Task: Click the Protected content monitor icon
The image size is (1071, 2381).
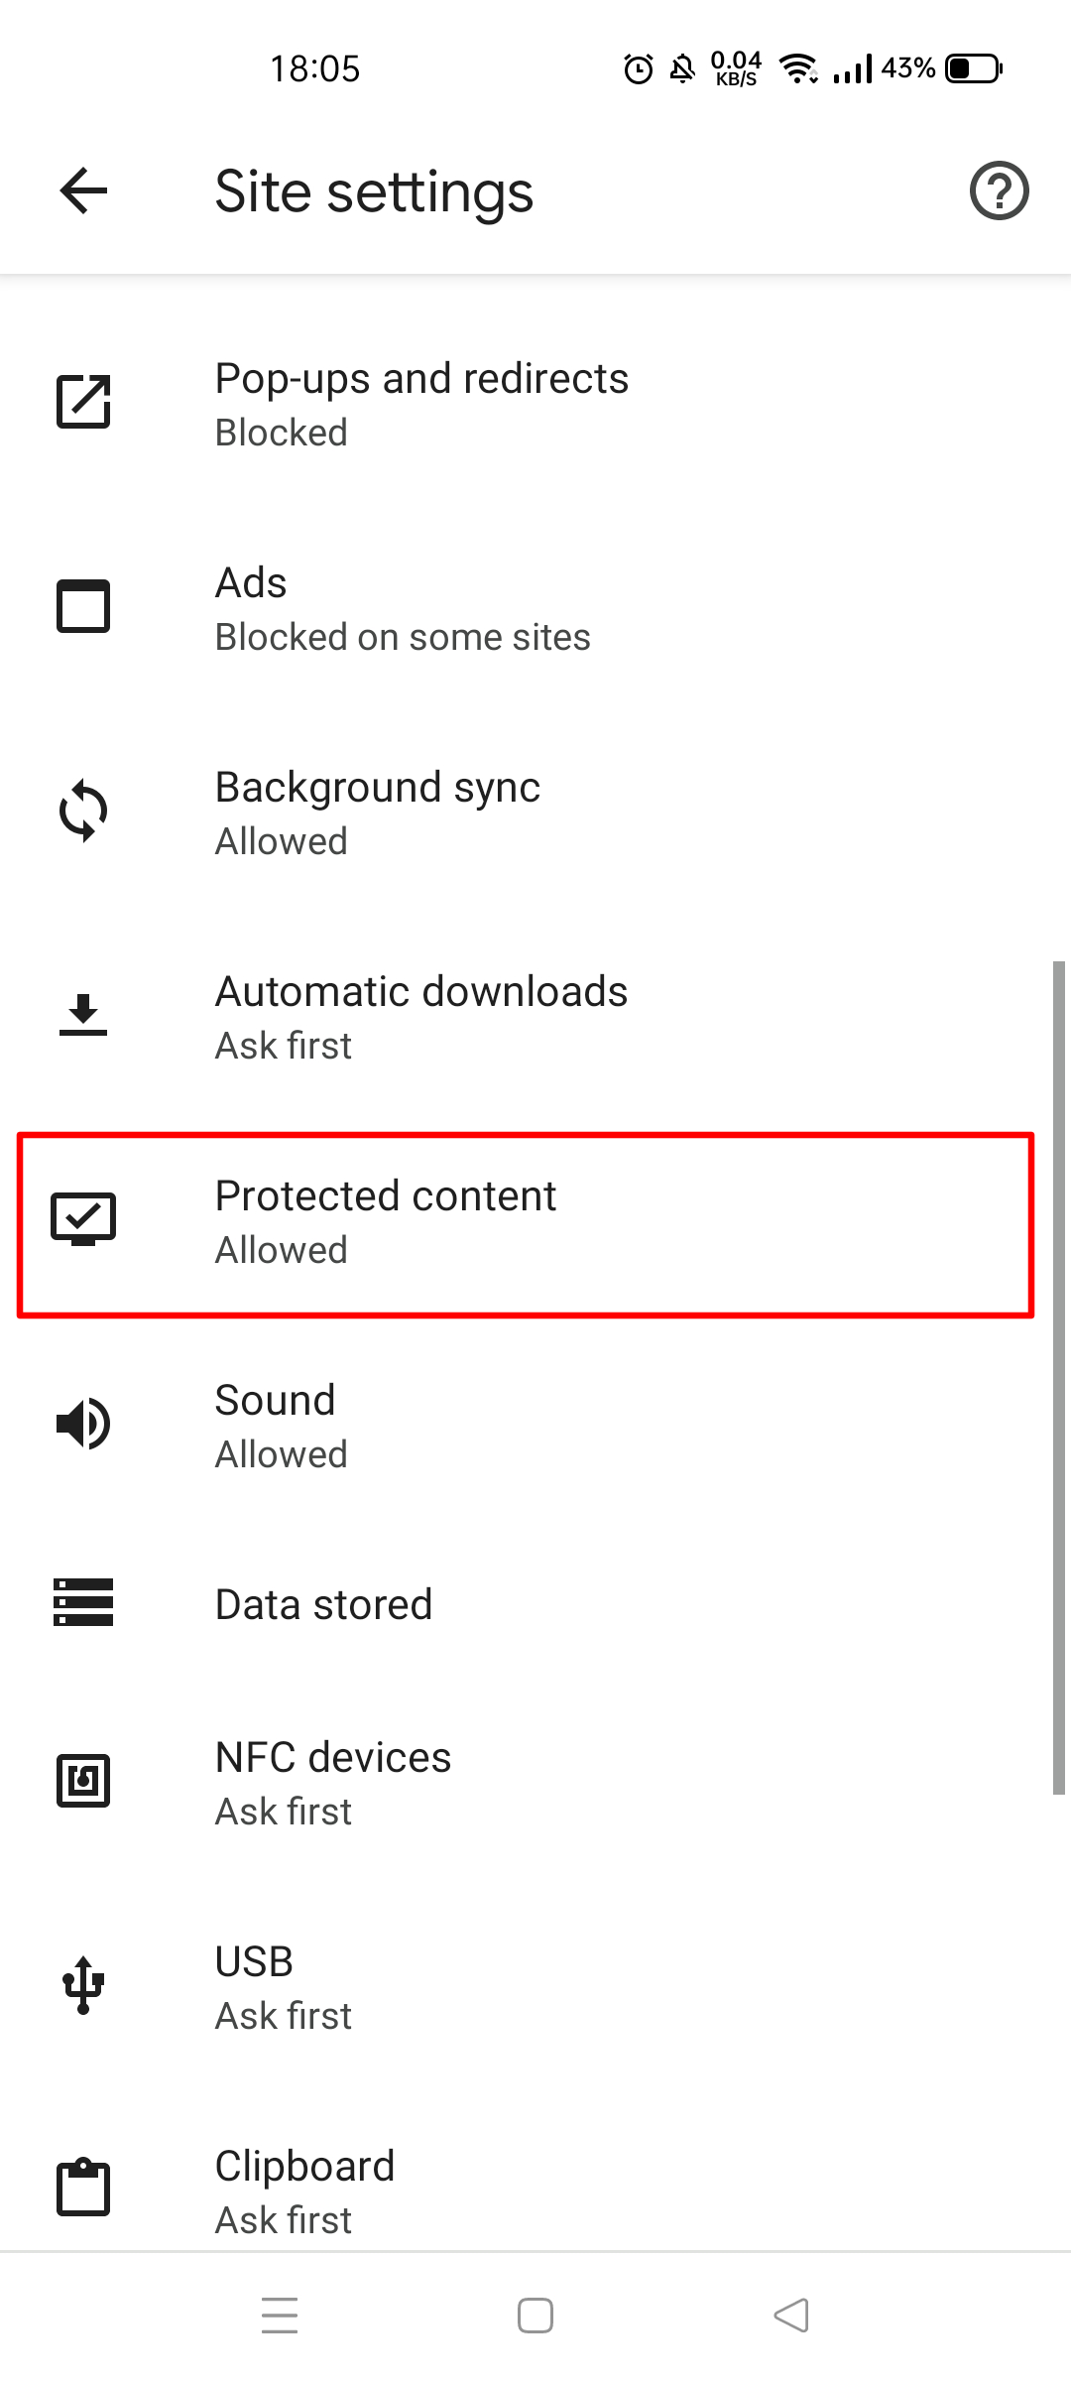Action: coord(83,1219)
